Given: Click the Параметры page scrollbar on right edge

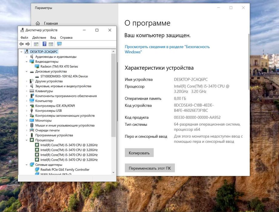Looking at the screenshot, I should (x=249, y=61).
